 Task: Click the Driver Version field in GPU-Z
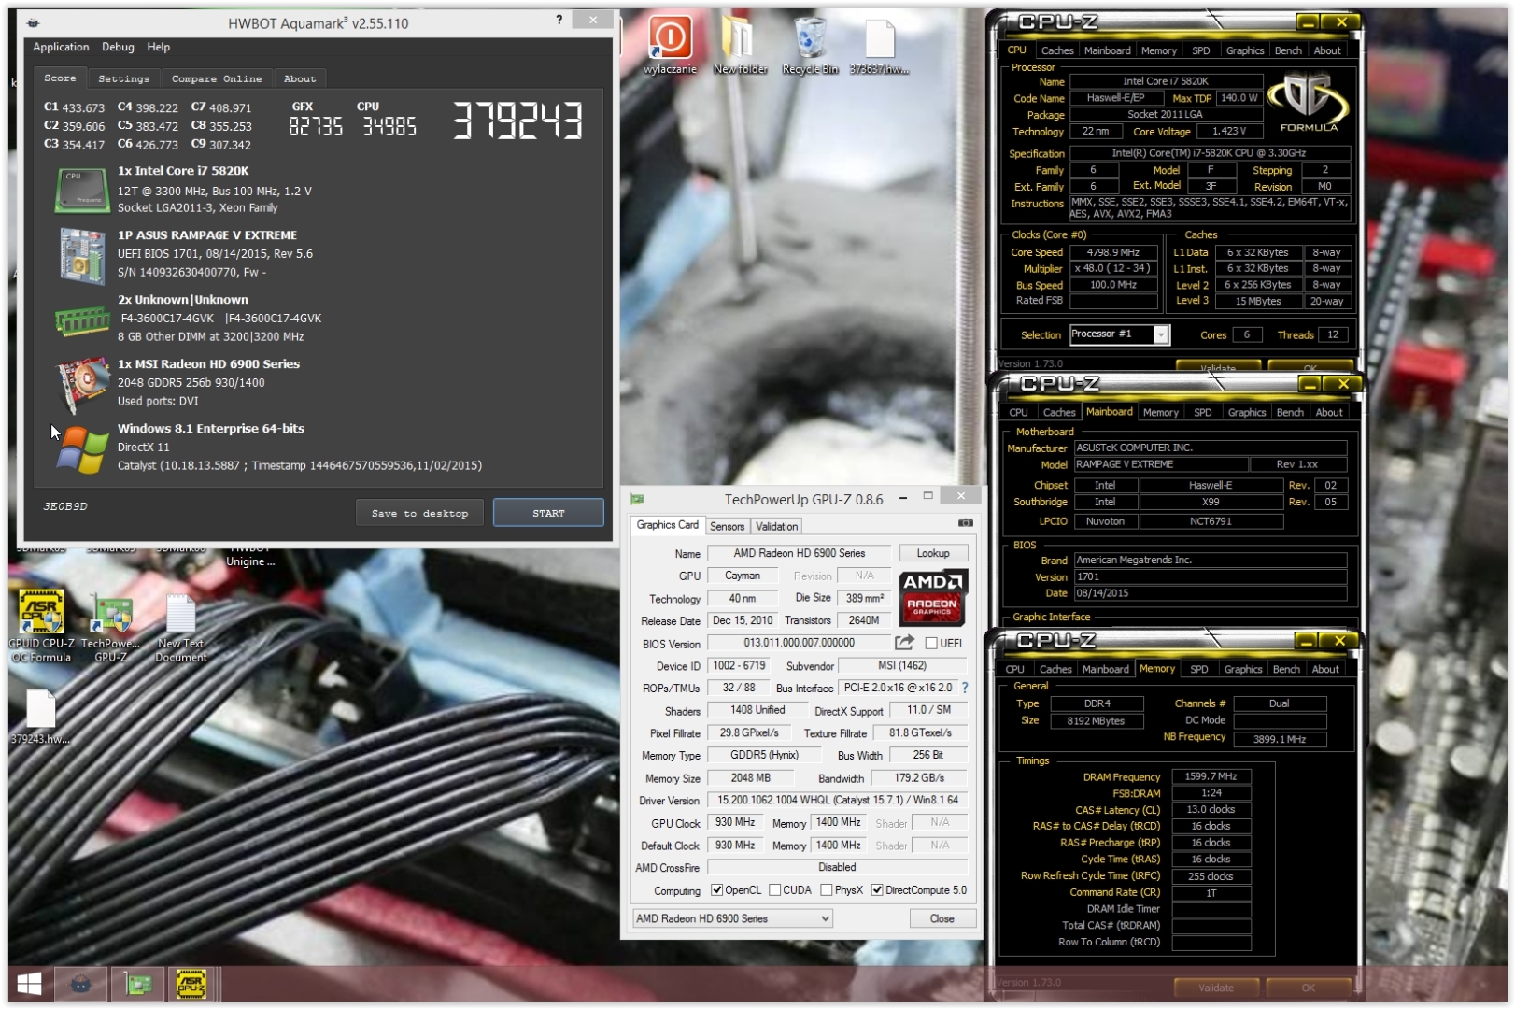pos(837,801)
